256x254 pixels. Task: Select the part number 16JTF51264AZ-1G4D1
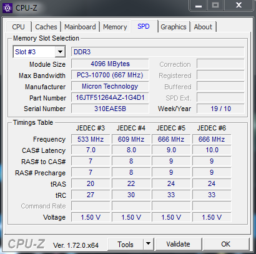pos(110,97)
